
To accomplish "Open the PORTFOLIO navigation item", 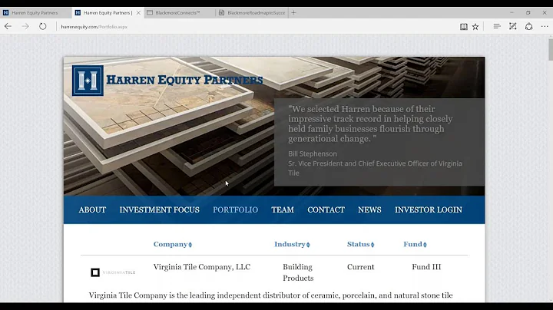I will 235,209.
